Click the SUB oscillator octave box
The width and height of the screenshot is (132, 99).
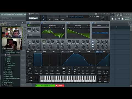(x=29, y=29)
